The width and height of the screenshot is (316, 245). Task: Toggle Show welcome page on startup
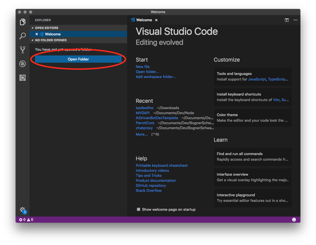(x=139, y=209)
